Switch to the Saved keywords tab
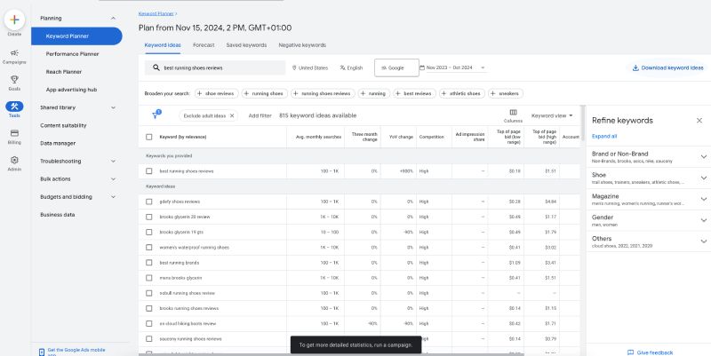Image resolution: width=711 pixels, height=356 pixels. pos(246,45)
